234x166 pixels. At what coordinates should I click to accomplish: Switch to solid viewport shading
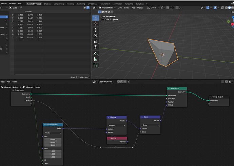pos(230,8)
